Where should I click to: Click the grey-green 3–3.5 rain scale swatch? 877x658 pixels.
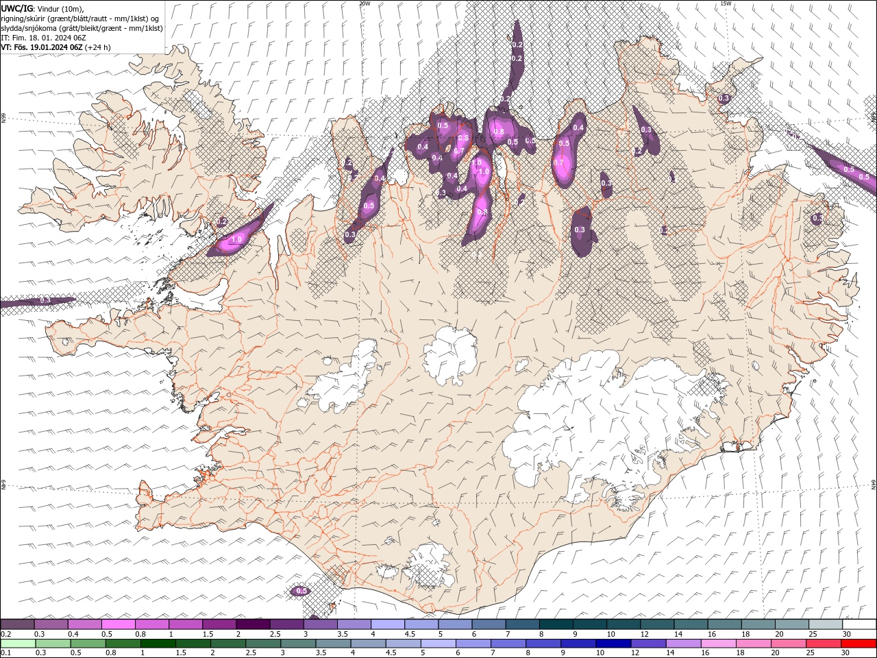pyautogui.click(x=298, y=644)
